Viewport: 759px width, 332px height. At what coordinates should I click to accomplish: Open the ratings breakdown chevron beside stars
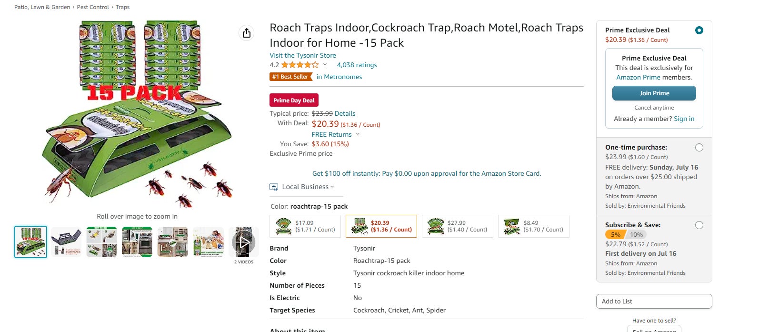click(x=324, y=64)
